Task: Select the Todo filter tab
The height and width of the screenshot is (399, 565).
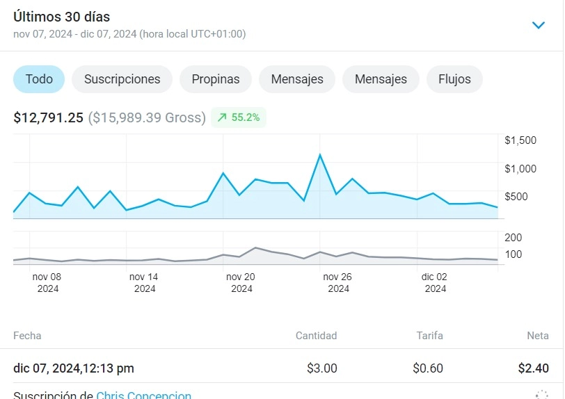Action: coord(39,79)
